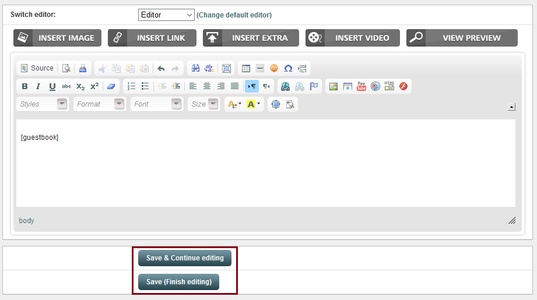Viewport: 537px width, 300px height.
Task: Remove formatting with the eraser icon
Action: click(111, 86)
